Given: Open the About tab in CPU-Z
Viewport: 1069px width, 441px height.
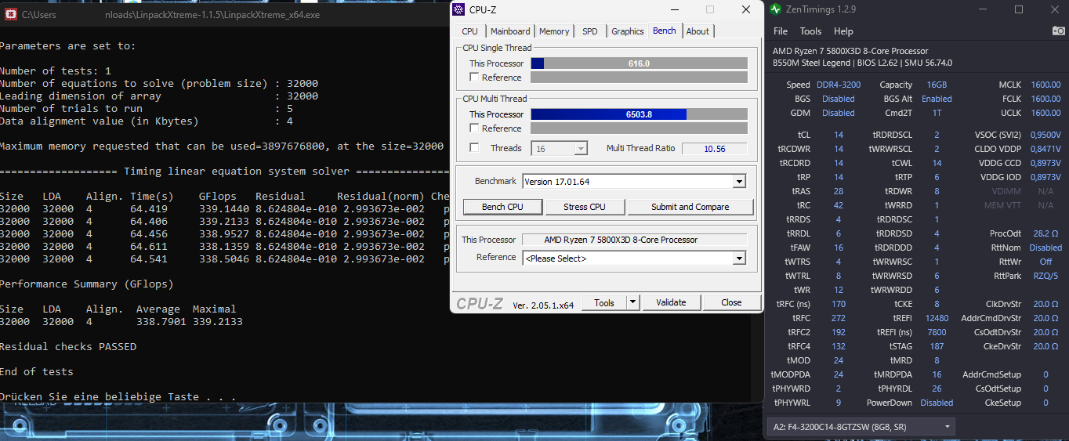Looking at the screenshot, I should point(698,31).
